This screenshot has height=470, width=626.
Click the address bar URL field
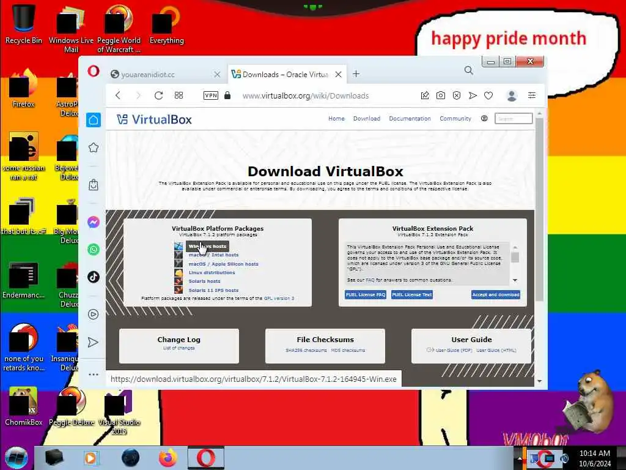click(306, 96)
